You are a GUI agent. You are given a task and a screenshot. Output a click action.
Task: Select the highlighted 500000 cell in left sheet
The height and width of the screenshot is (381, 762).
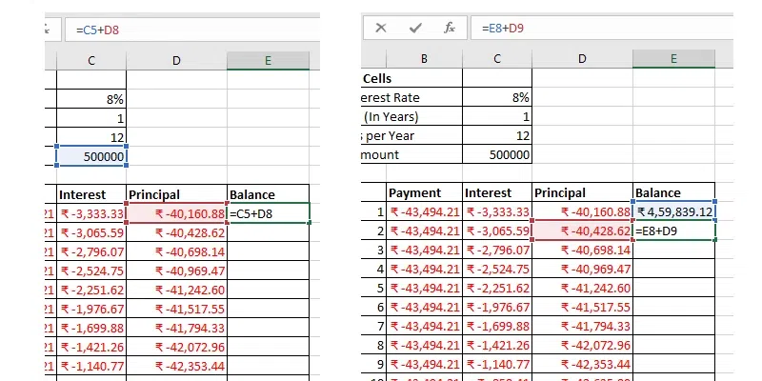point(91,156)
